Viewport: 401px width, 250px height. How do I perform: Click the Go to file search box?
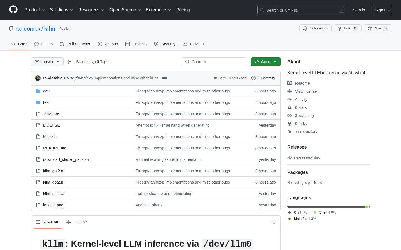(x=214, y=62)
